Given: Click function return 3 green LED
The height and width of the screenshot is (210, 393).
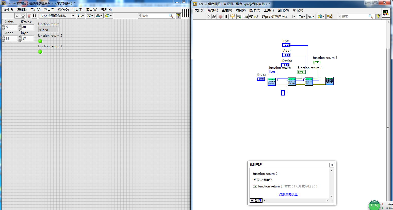Looking at the screenshot, I should (40, 52).
